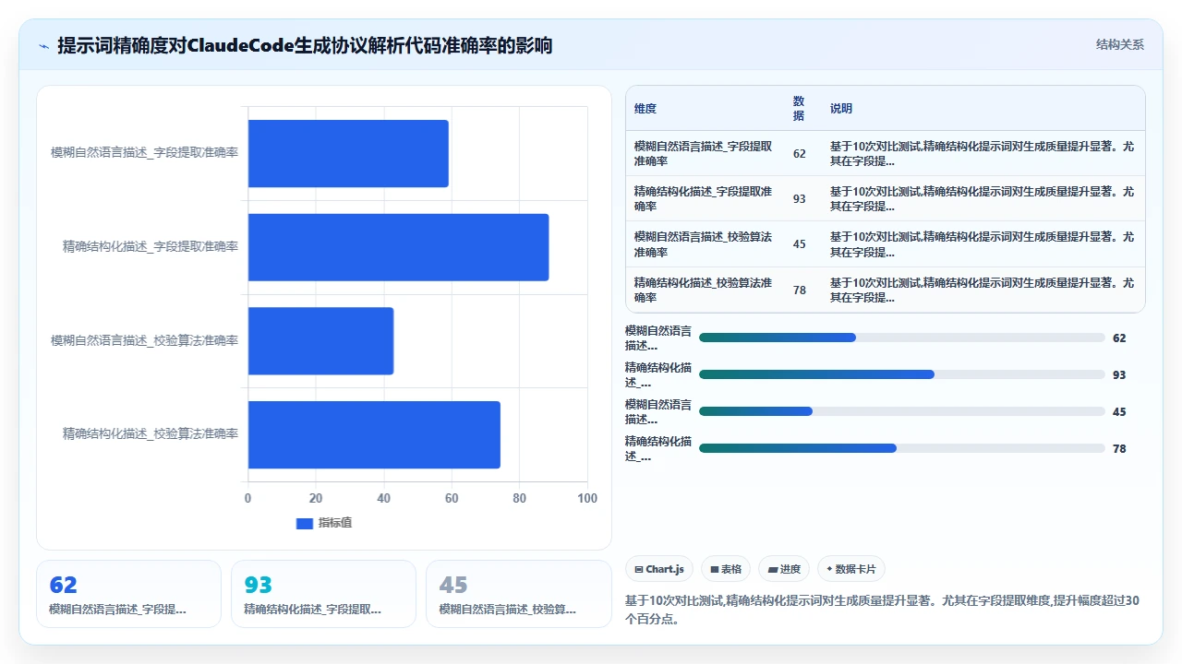Viewport: 1182px width, 664px height.
Task: Click the description cell in table row 93
Action: pyautogui.click(x=983, y=198)
